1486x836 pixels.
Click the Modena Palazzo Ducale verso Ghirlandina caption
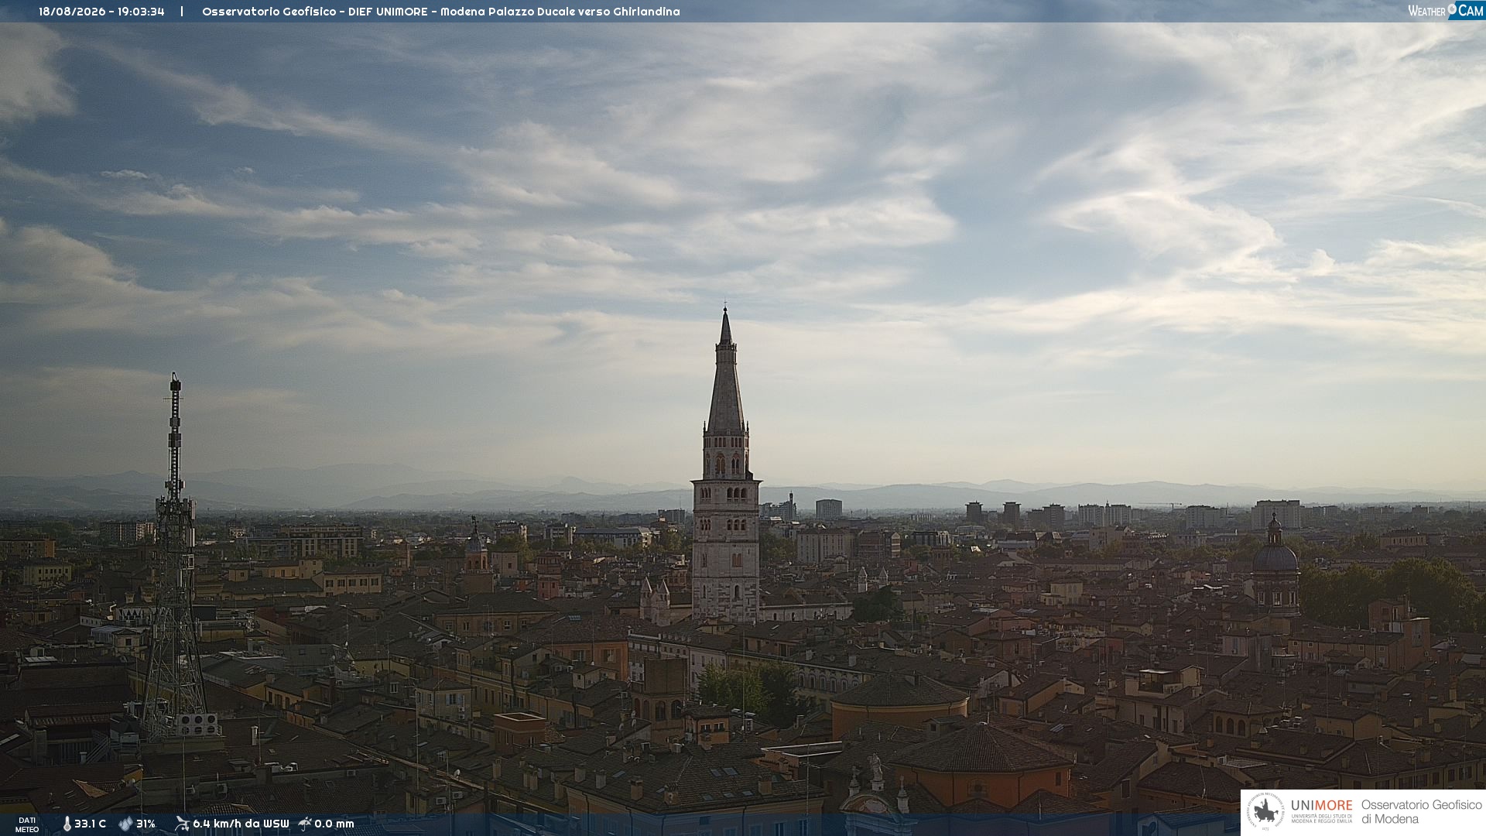[560, 12]
